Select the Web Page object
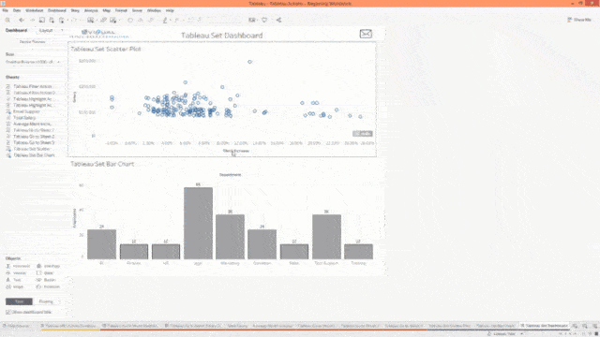 tap(48, 266)
